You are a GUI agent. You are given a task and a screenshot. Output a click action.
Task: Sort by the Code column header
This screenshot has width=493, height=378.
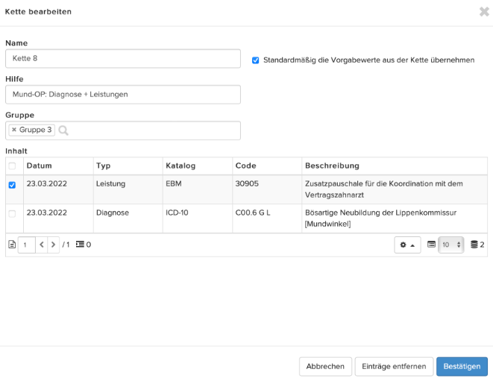pyautogui.click(x=267, y=166)
